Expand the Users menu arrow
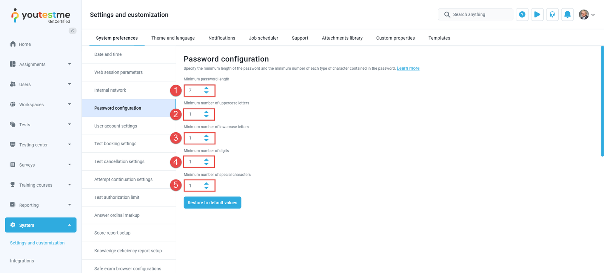 pyautogui.click(x=69, y=84)
